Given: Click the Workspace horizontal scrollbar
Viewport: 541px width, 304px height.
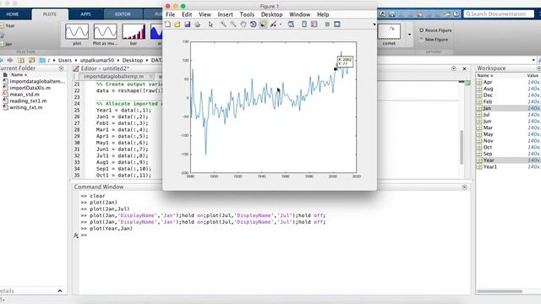Looking at the screenshot, I should coord(500,291).
